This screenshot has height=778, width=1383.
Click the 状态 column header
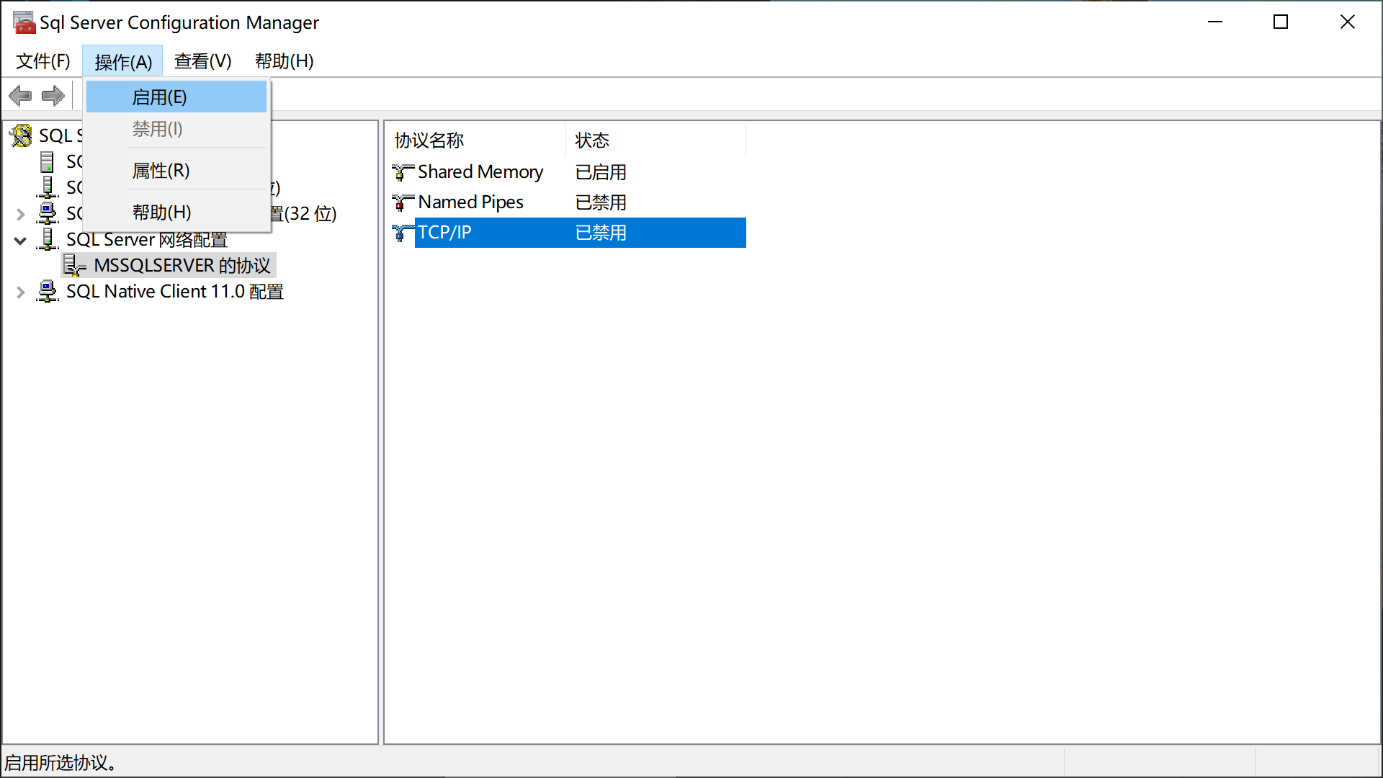tap(592, 140)
